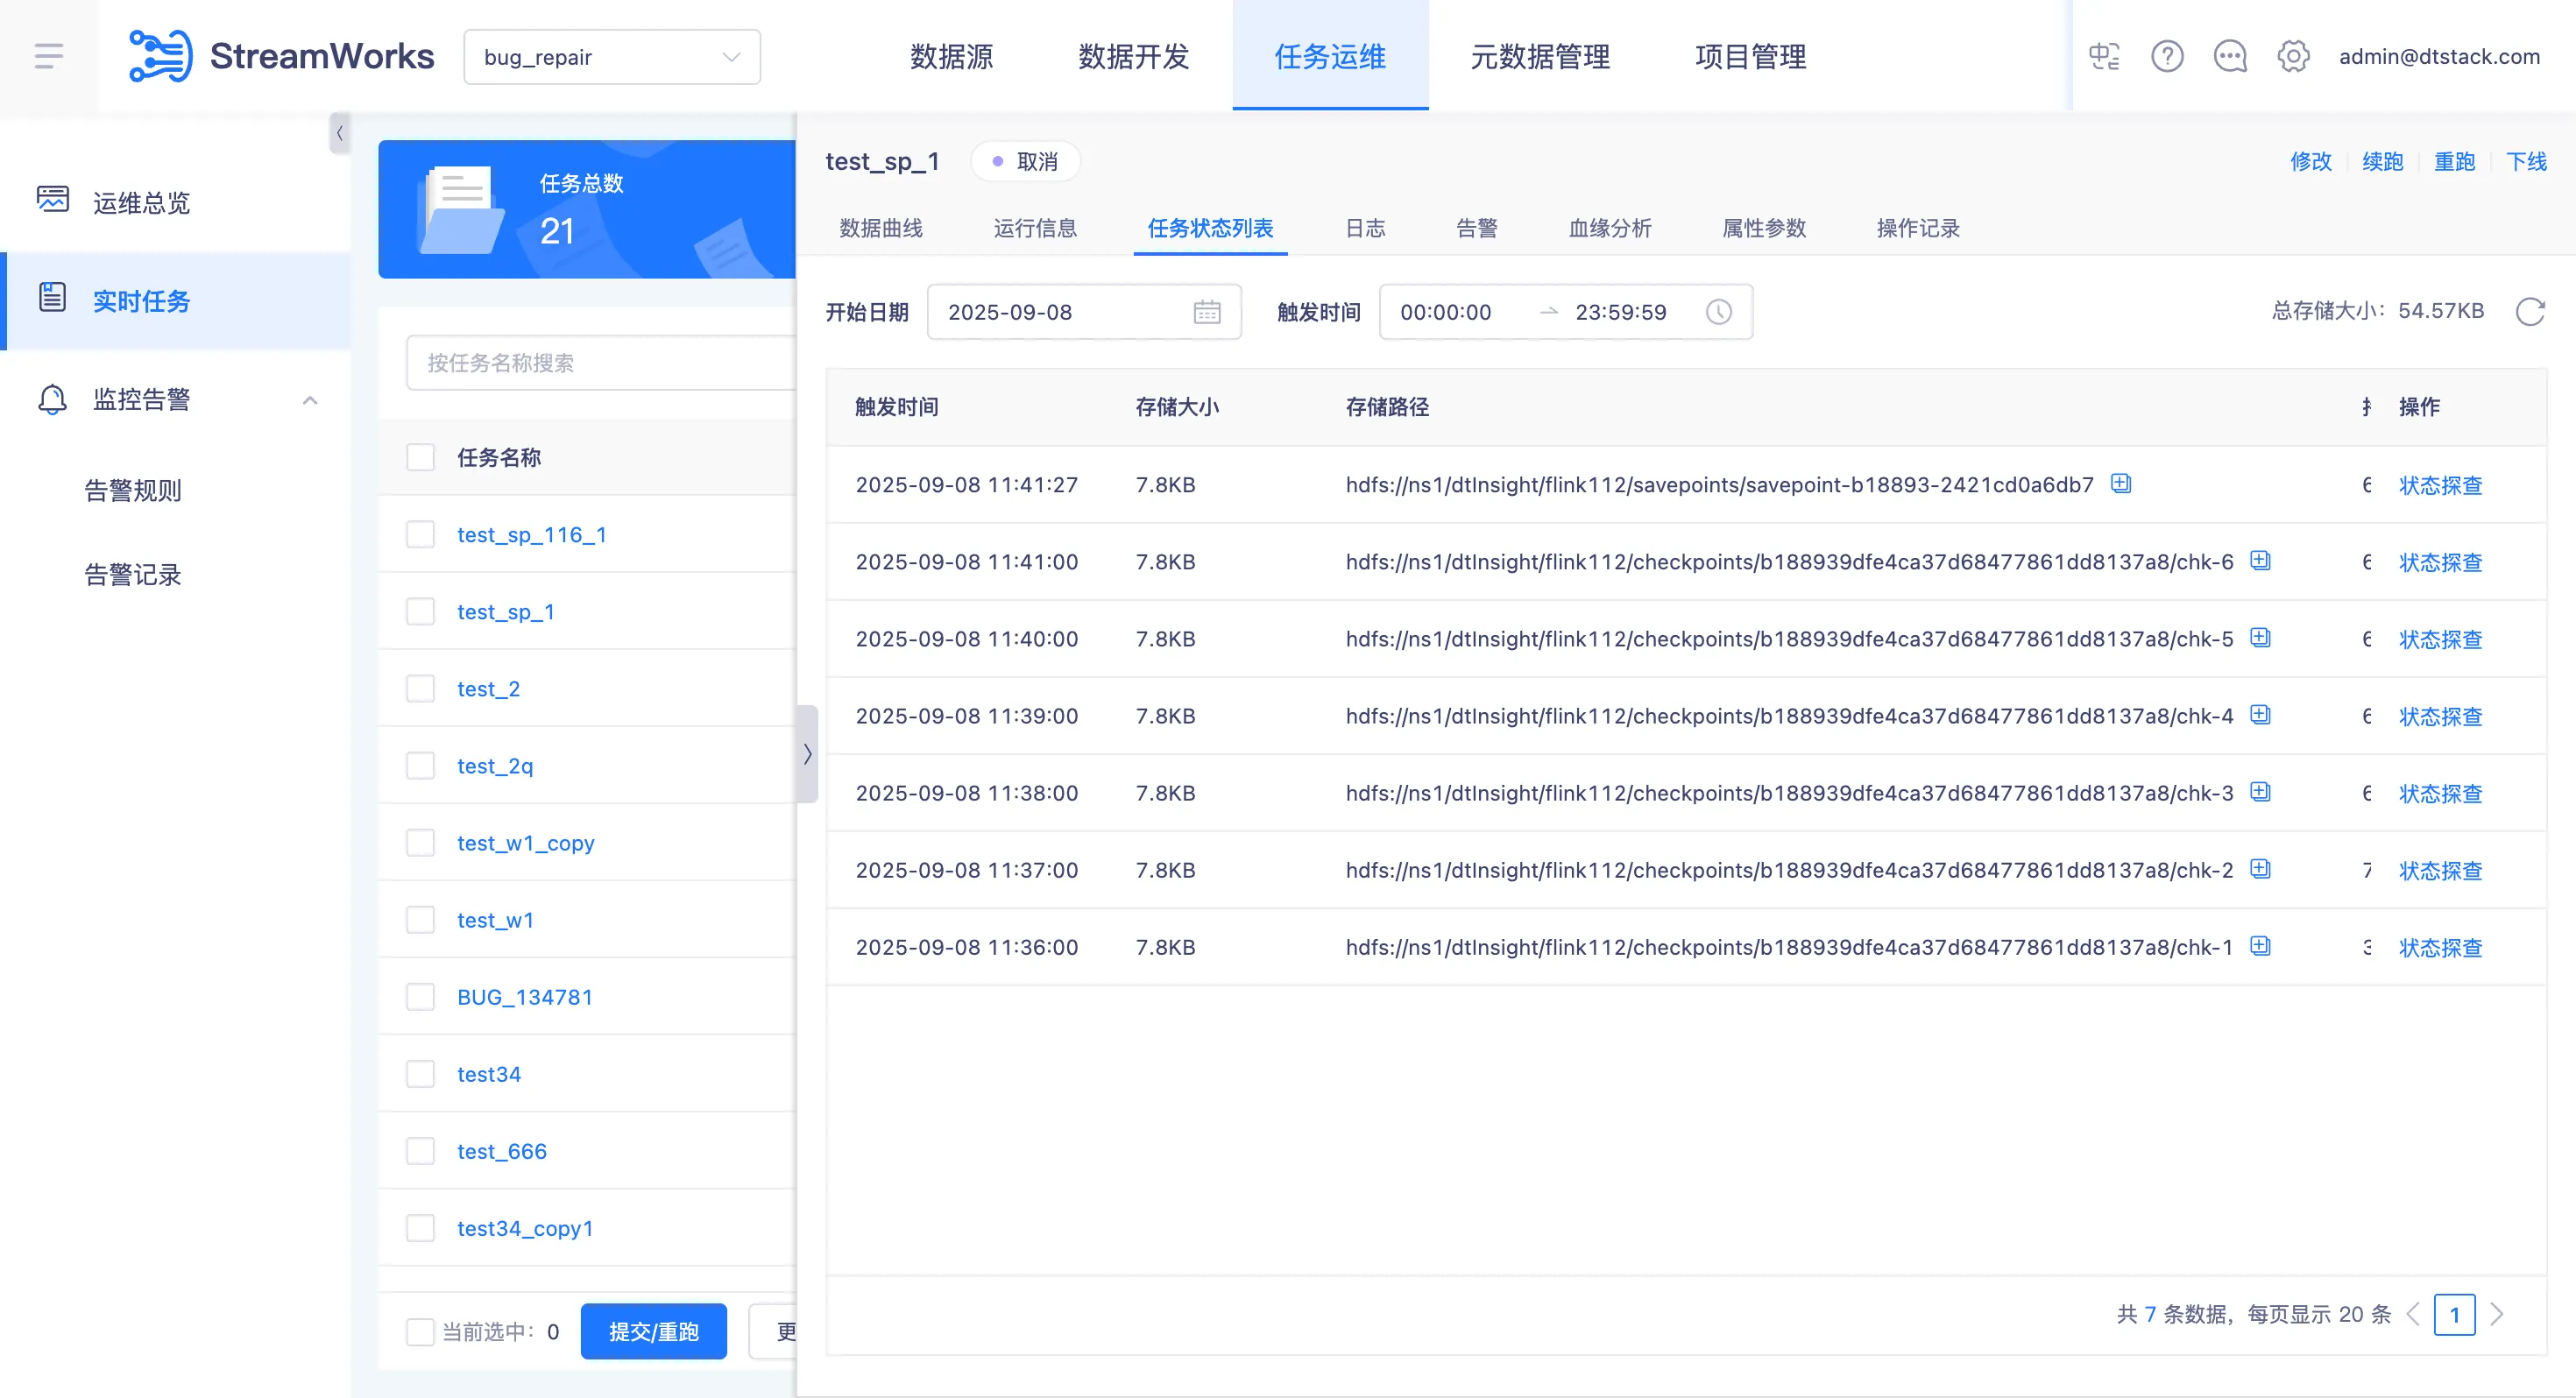Screen dimensions: 2576x1398
Task: Tick the test_sp_116_1 checkbox
Action: pyautogui.click(x=420, y=534)
